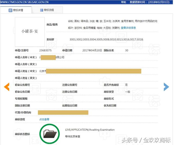Click the 商标详情 tab list icon
Viewport: 174px width, 145px height.
(10, 10)
